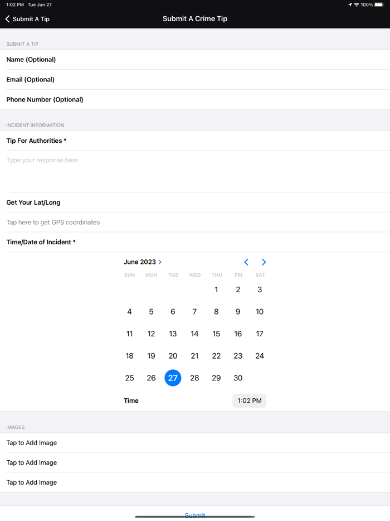
Task: Select June 20 on the calendar
Action: click(x=173, y=356)
